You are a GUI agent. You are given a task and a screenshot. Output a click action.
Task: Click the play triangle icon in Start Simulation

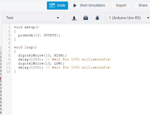pyautogui.click(x=75, y=6)
